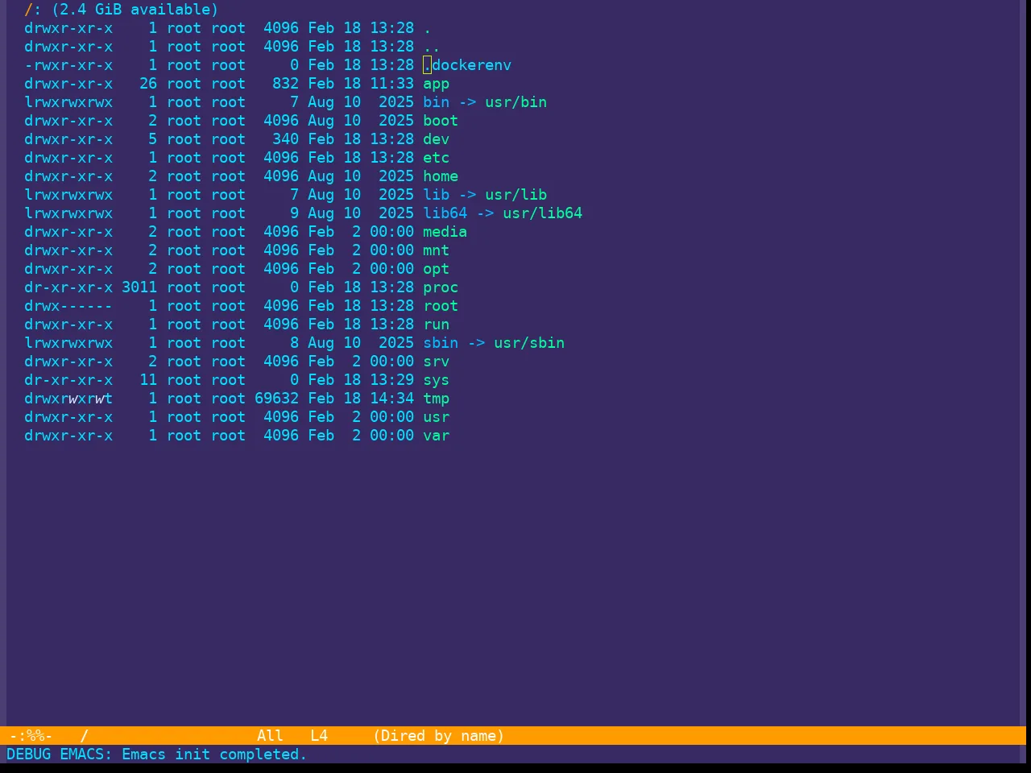Click the '-:%%-' buffer status flags
Viewport: 1031px width, 773px height.
(x=31, y=736)
